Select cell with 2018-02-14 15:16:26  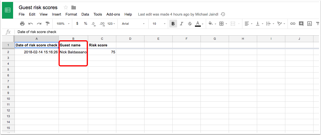(37, 52)
